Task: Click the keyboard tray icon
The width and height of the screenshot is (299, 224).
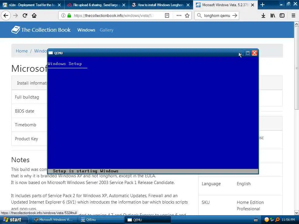Action: tap(256, 220)
